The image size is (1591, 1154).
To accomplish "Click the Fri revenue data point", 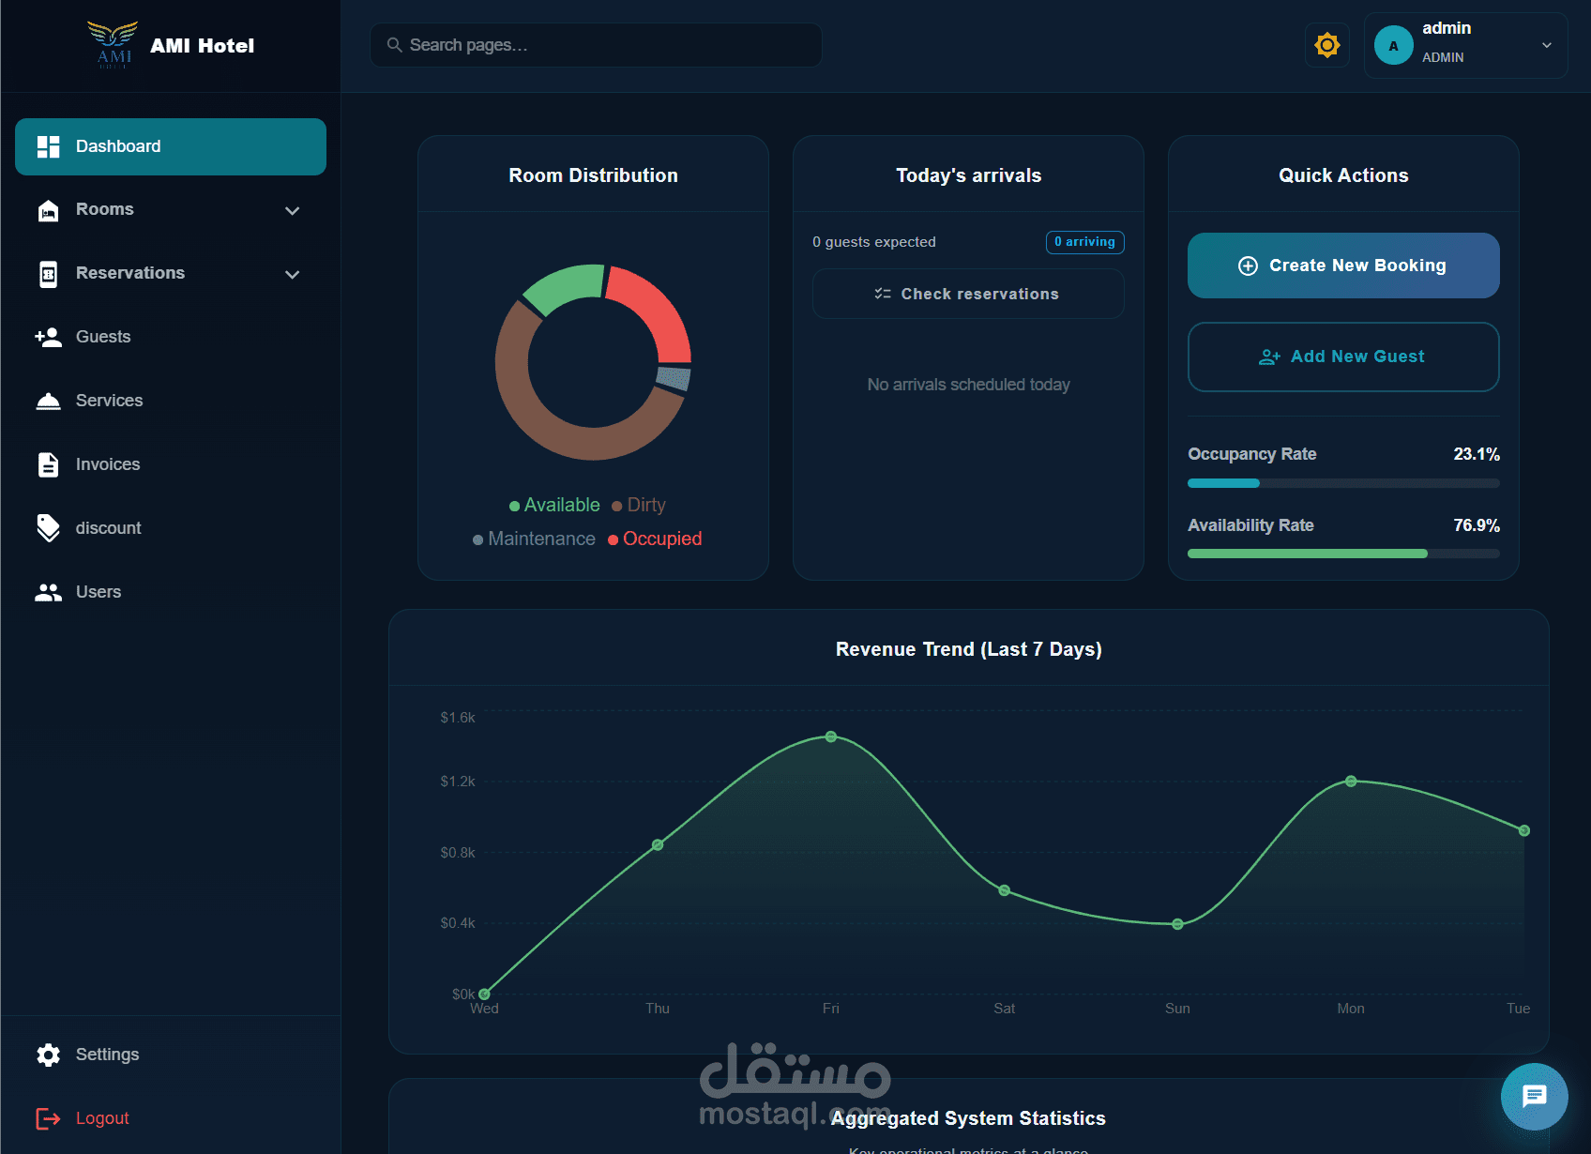I will tap(831, 736).
